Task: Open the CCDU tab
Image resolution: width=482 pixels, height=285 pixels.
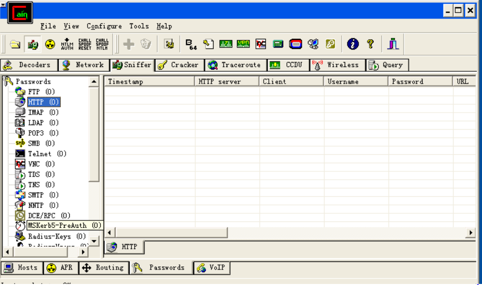Action: coord(288,65)
